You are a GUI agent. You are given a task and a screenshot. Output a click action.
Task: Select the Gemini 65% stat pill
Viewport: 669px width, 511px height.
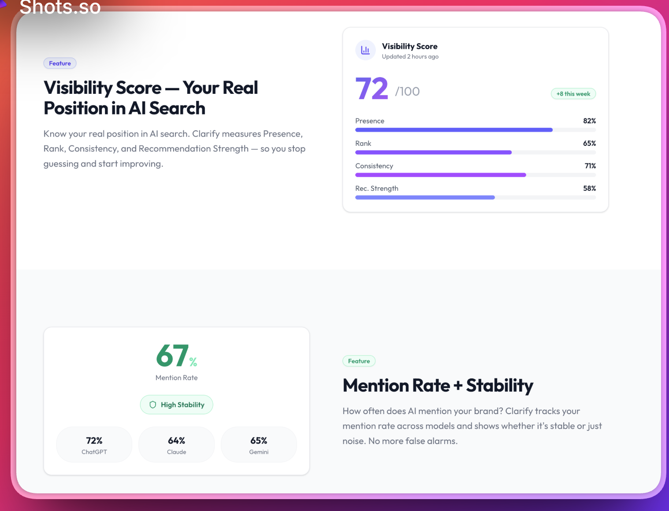tap(259, 444)
